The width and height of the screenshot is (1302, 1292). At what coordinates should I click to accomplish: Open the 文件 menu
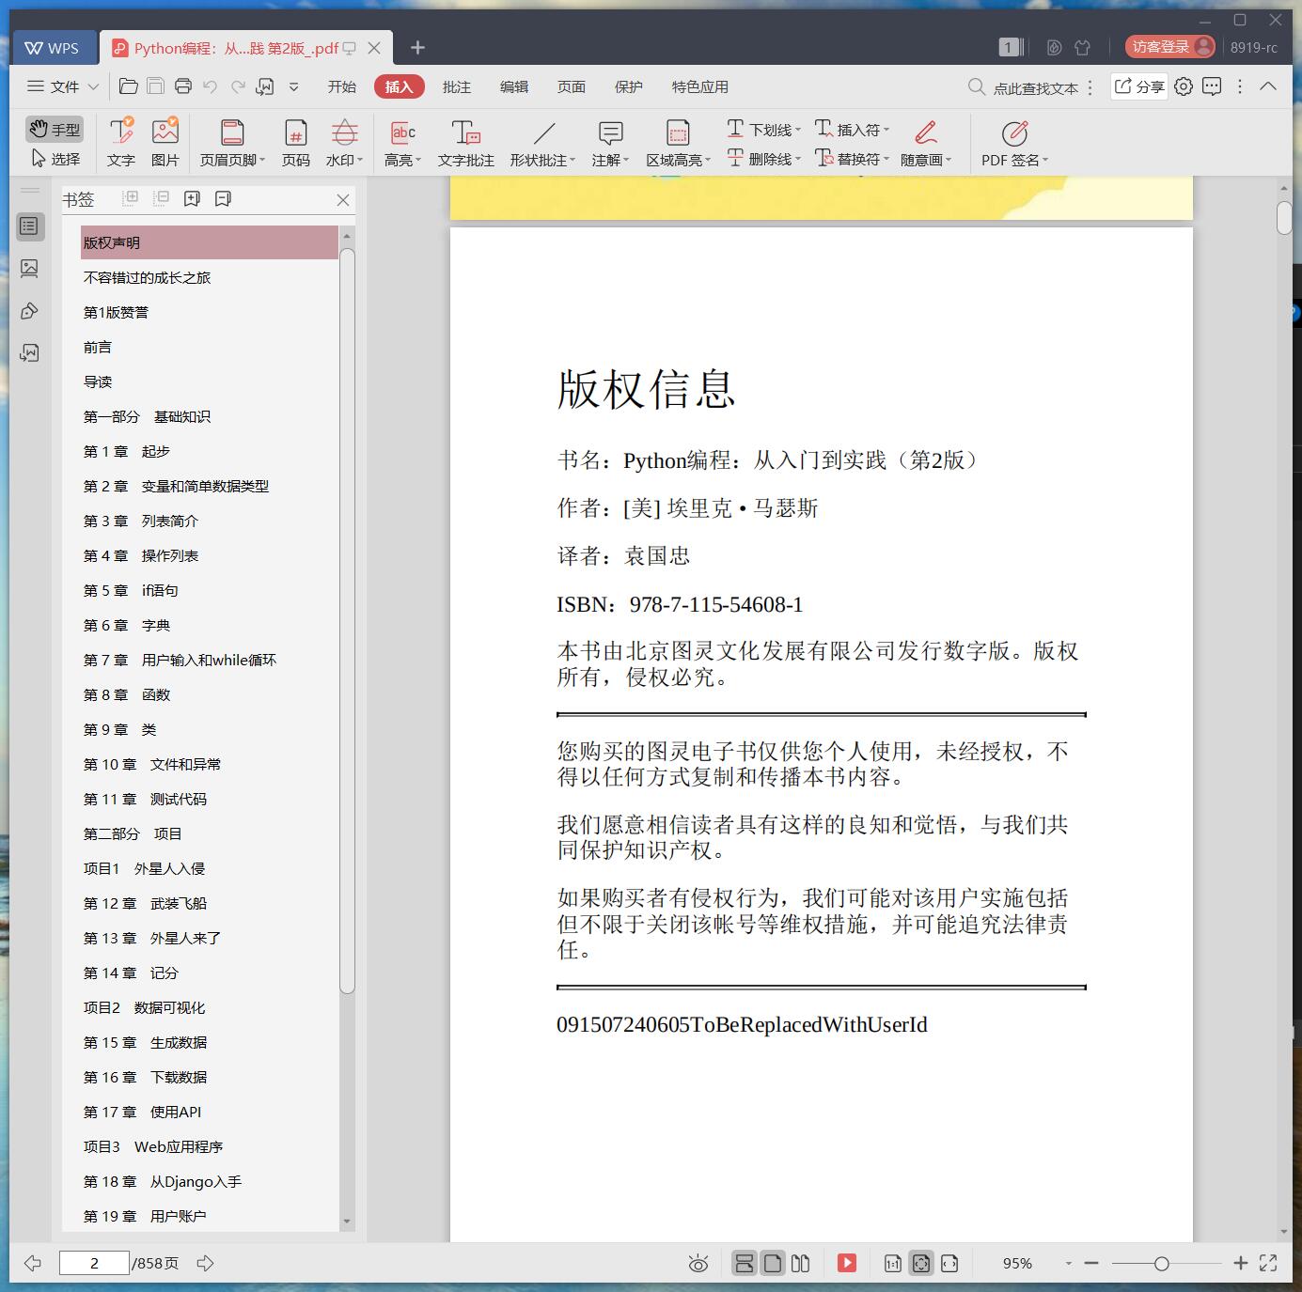63,86
